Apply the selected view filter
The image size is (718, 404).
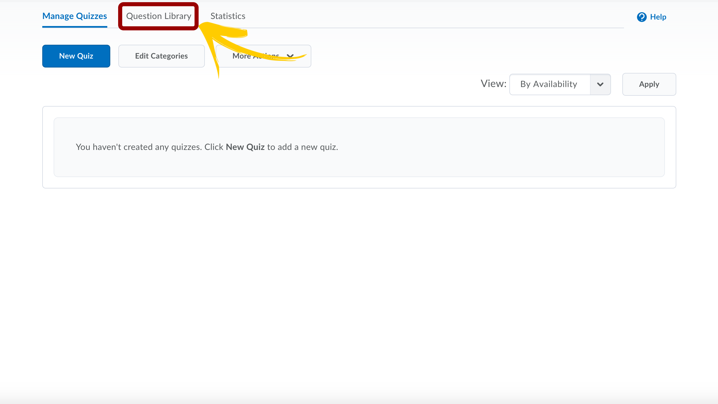pos(649,84)
